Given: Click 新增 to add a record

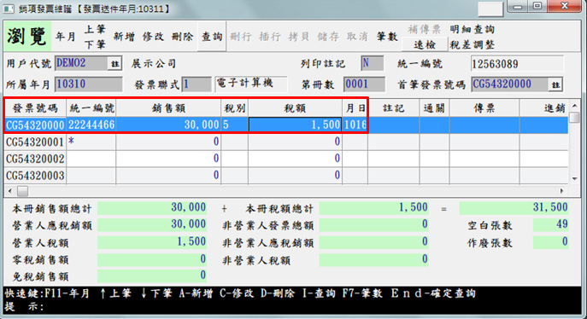Looking at the screenshot, I should pyautogui.click(x=124, y=37).
